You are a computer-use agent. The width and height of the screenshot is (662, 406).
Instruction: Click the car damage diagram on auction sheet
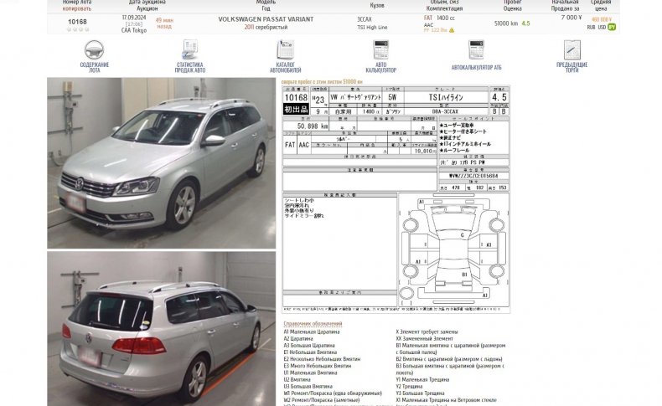[x=454, y=249]
